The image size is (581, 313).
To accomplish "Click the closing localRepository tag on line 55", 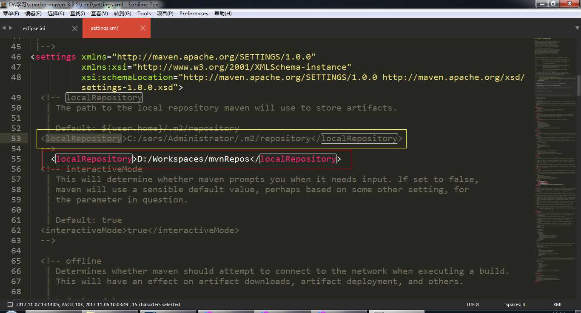I will 298,159.
